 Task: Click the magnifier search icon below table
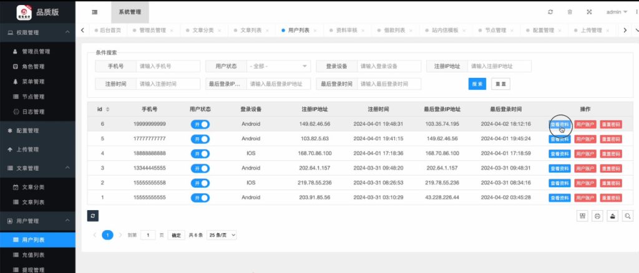[x=628, y=216]
